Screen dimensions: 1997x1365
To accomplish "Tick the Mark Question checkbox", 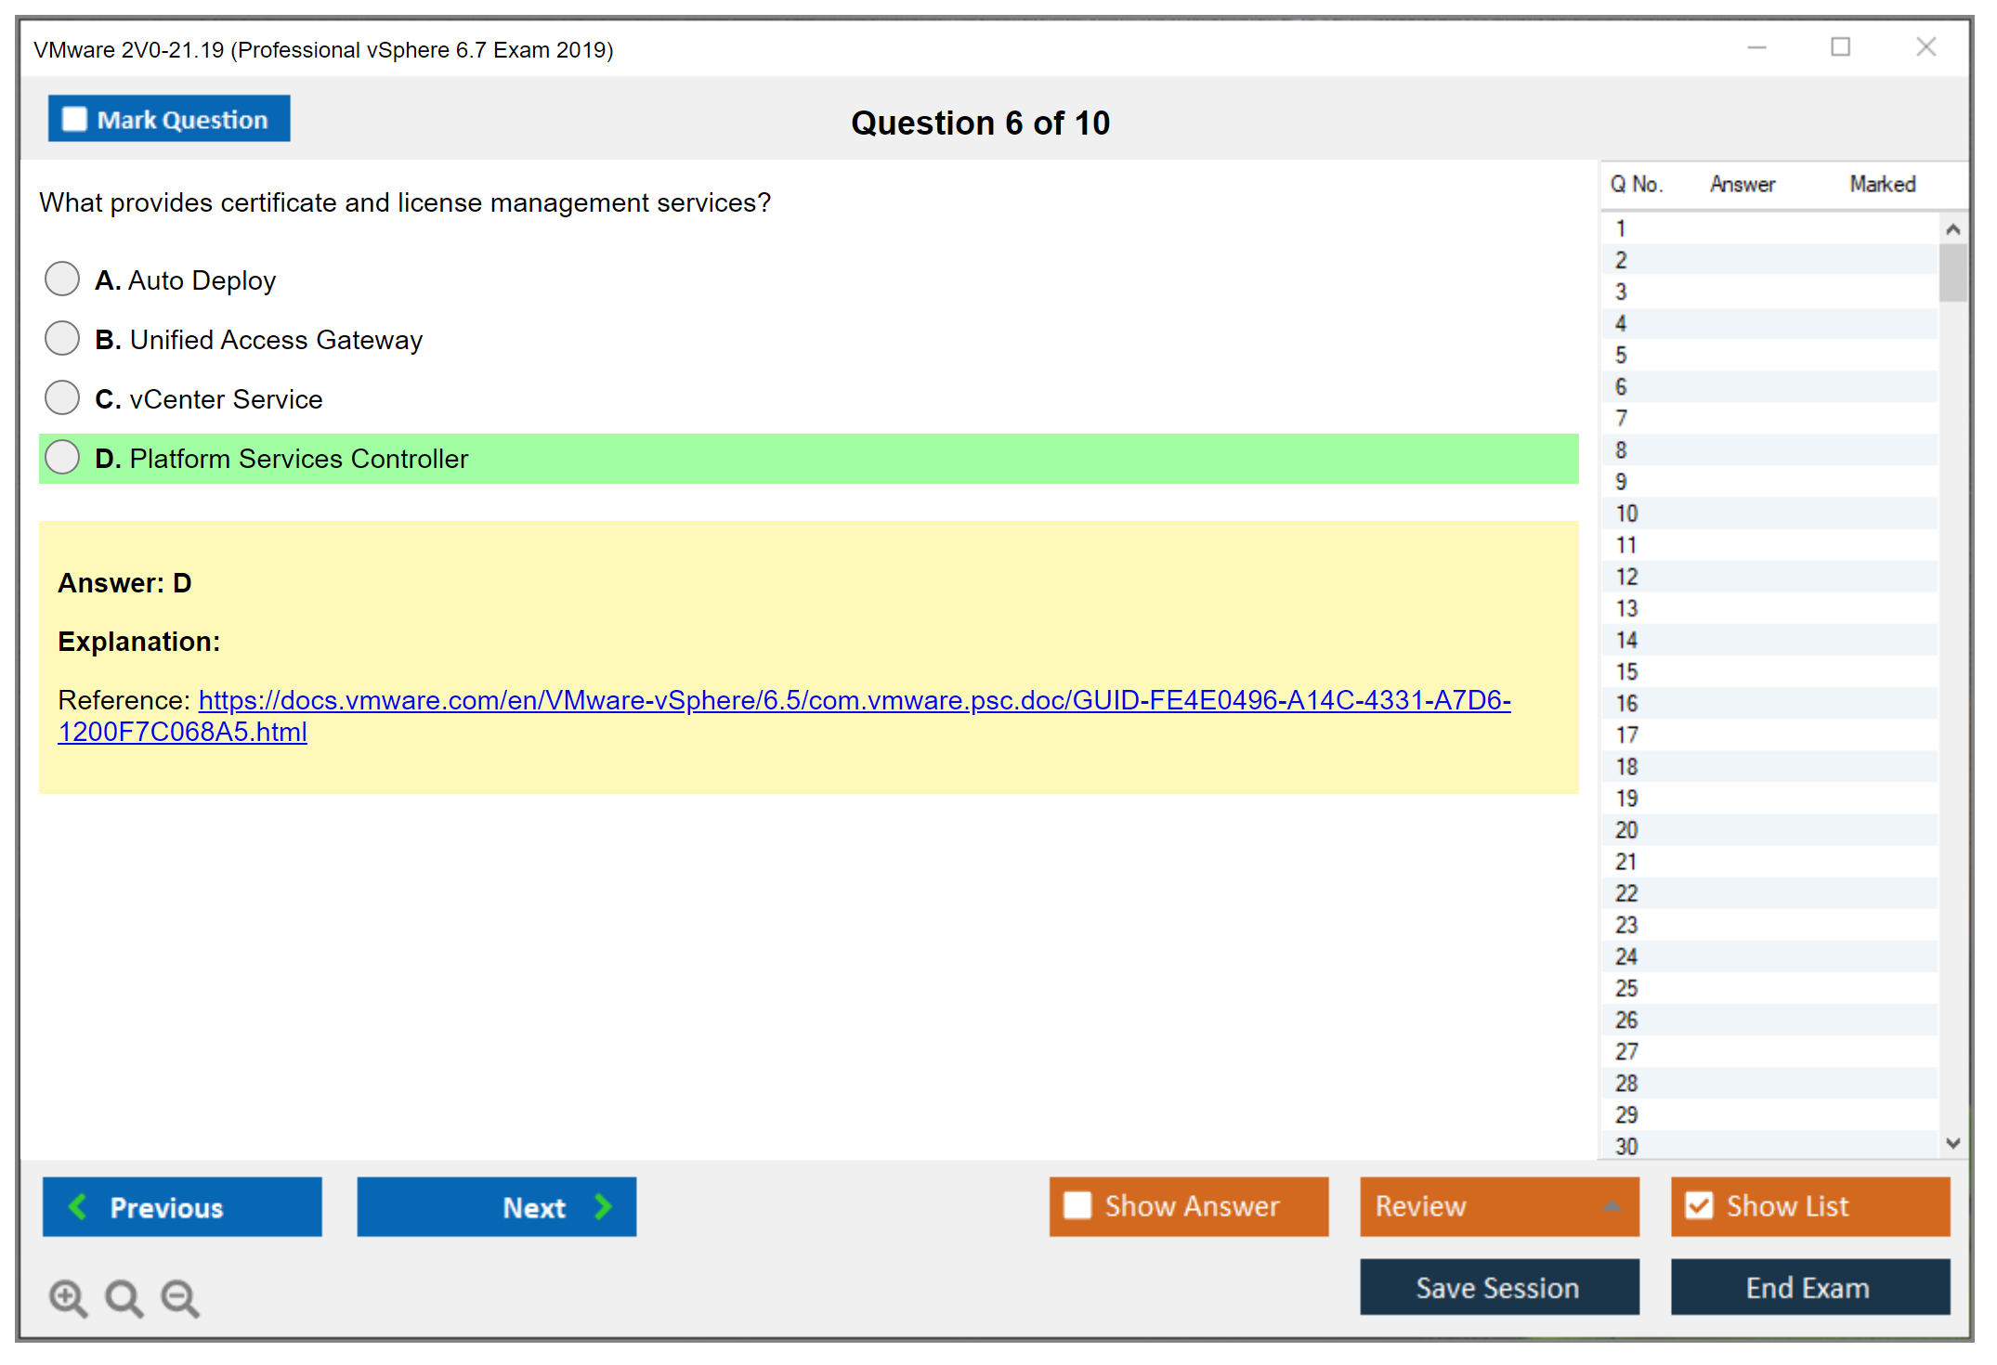I will (74, 119).
